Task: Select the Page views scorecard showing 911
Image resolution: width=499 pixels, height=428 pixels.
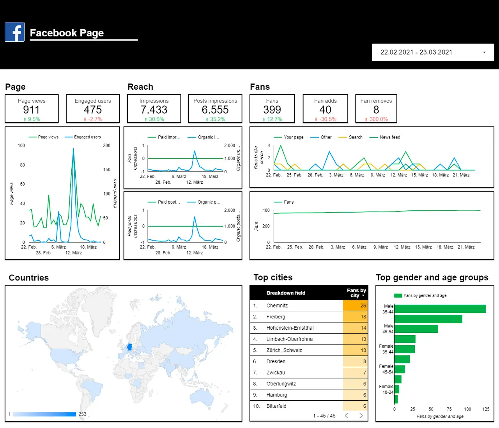Action: tap(32, 108)
